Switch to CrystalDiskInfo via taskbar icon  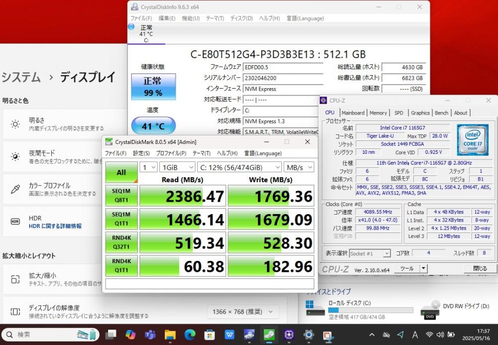(249, 335)
